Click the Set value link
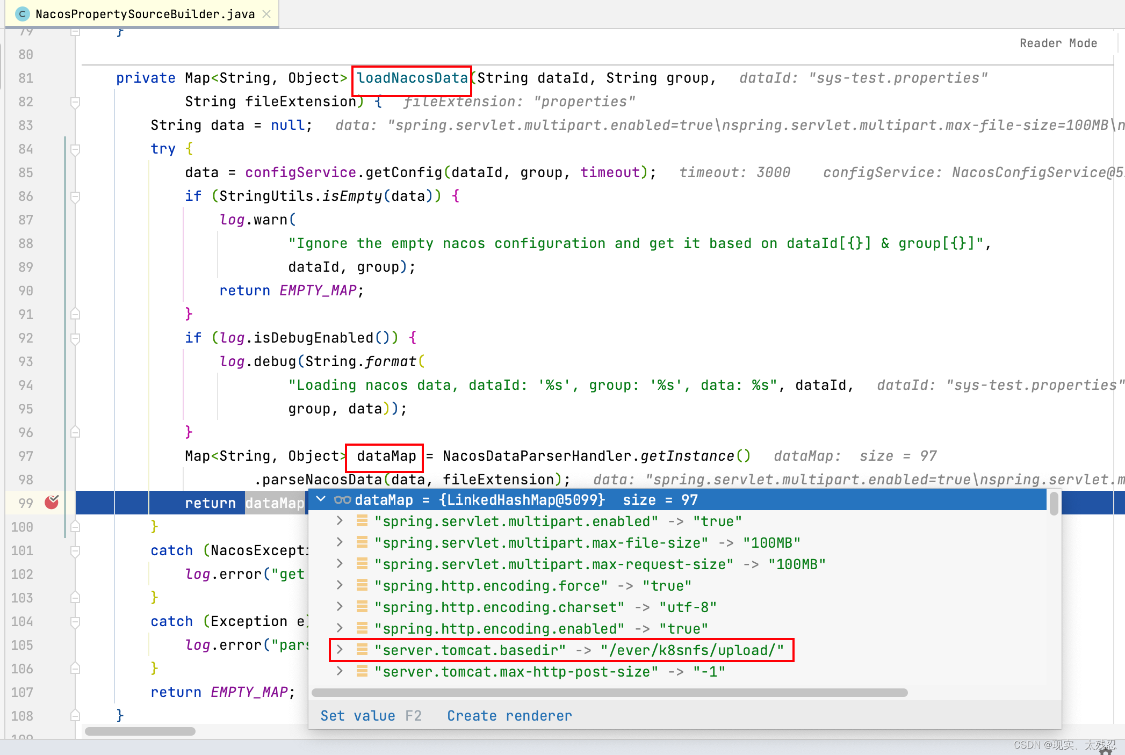This screenshot has width=1125, height=755. click(x=358, y=716)
